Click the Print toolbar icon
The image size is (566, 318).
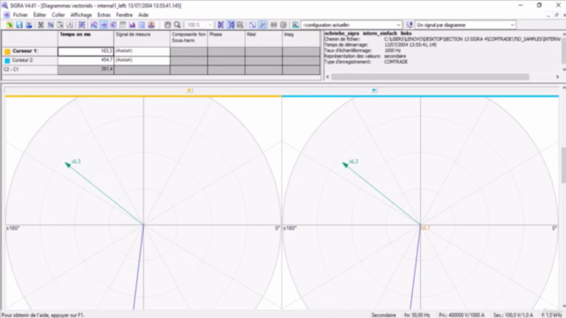click(29, 25)
